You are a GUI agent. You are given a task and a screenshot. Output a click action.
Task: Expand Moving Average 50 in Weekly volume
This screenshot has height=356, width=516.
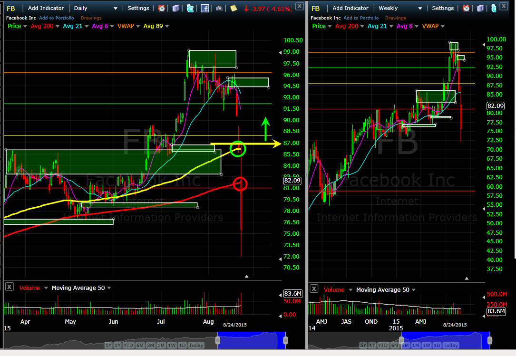414,290
